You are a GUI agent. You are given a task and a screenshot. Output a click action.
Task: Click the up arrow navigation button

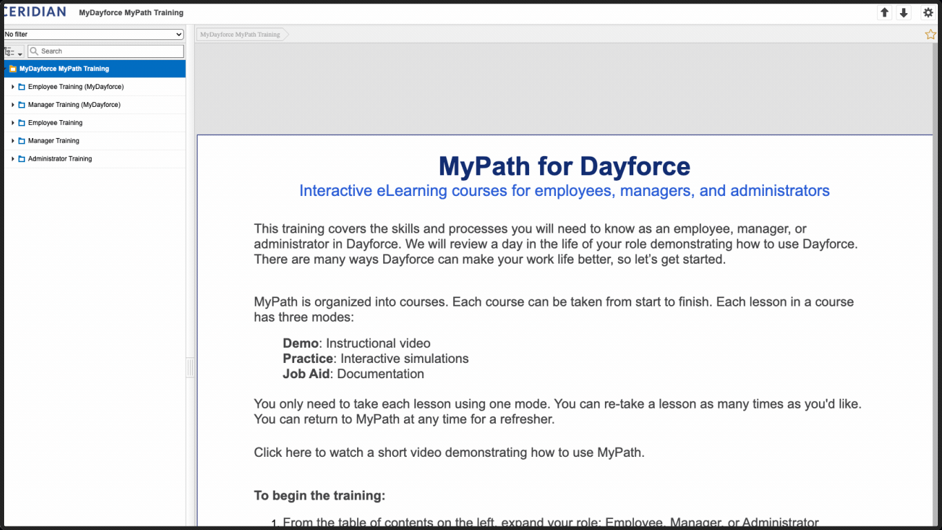[x=884, y=12]
